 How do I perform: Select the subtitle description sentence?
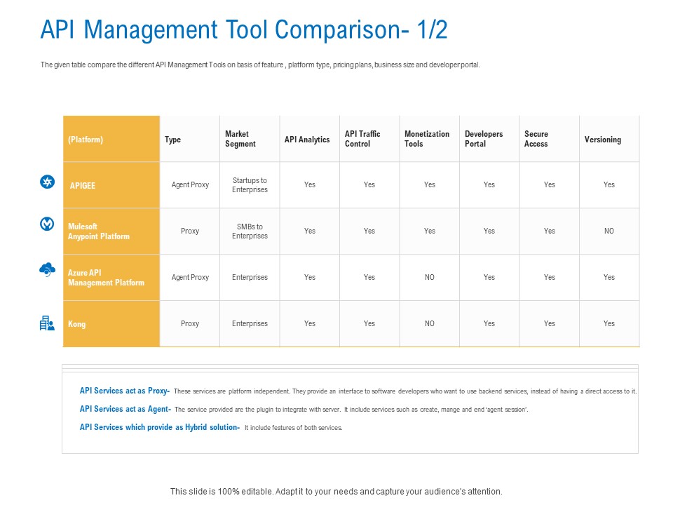pyautogui.click(x=260, y=65)
